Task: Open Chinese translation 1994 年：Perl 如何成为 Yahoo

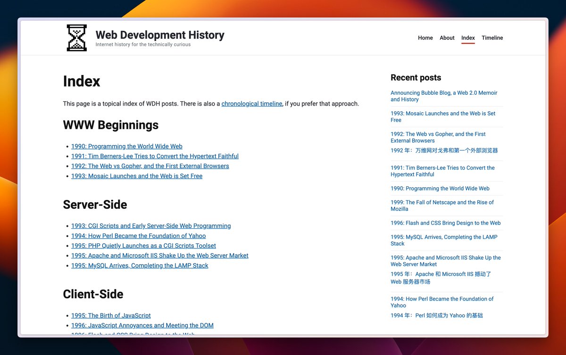Action: [x=437, y=315]
